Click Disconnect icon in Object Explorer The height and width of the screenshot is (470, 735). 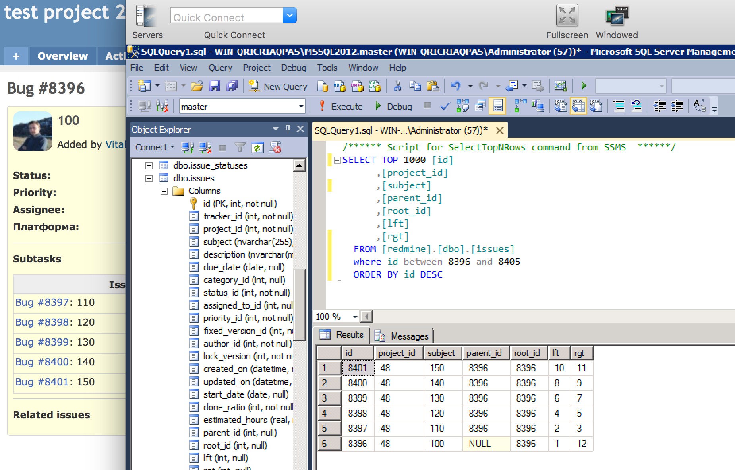205,148
